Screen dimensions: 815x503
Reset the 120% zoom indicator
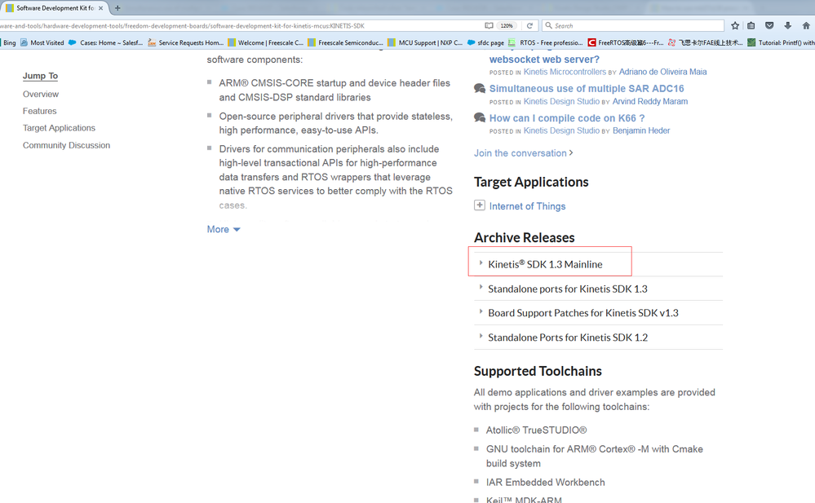click(x=507, y=25)
